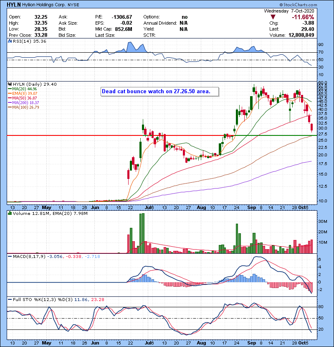Click the Prev Close value 33.28
Image resolution: width=334 pixels, height=347 pixels.
41,35
